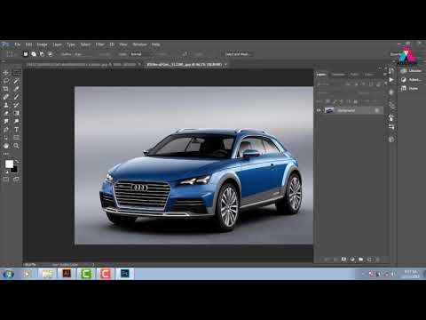Select the Horizontal Type tool

pos(16,130)
